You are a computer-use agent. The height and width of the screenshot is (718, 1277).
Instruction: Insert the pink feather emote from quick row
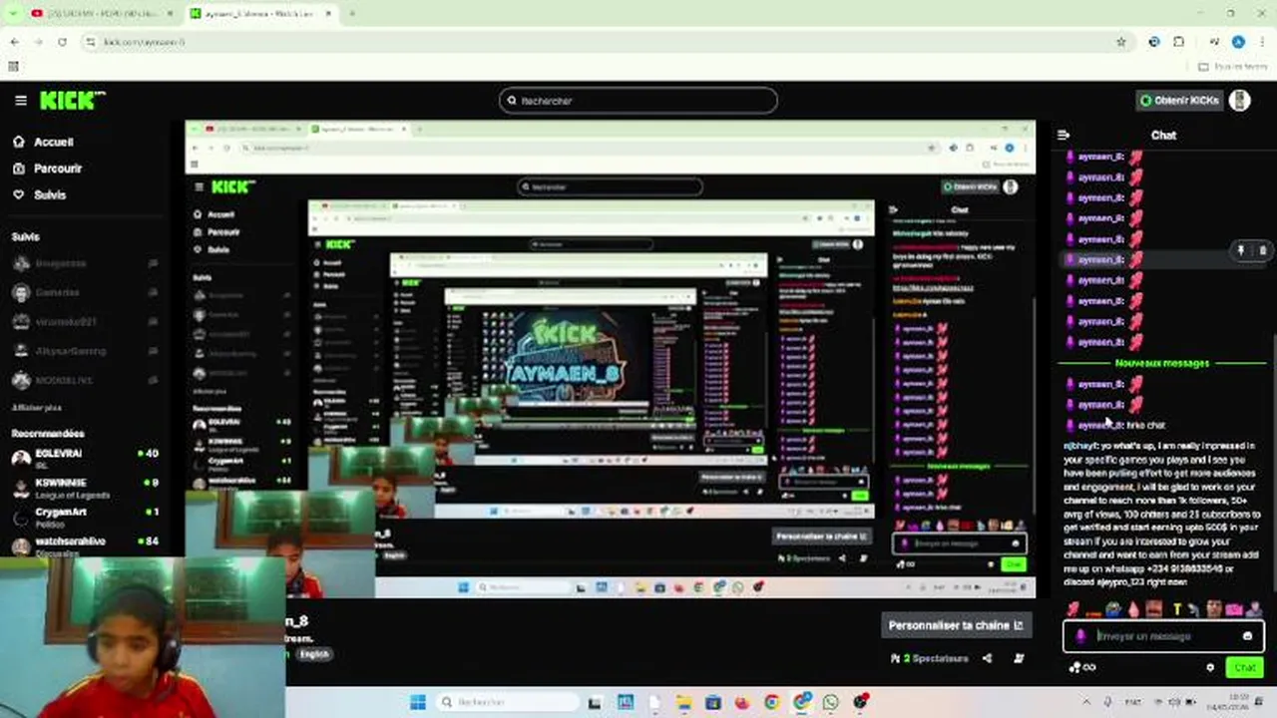pyautogui.click(x=1072, y=609)
